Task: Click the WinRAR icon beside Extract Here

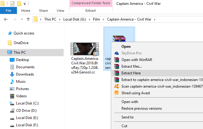Action: [117, 73]
